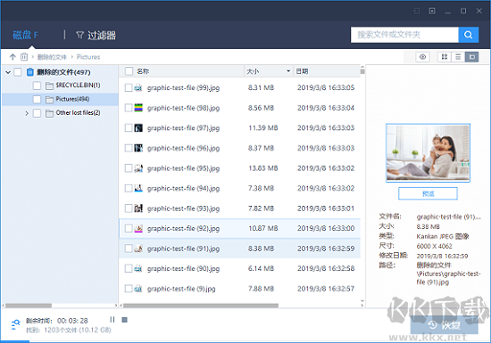Switch to thumbnail grid view
Image resolution: width=491 pixels, height=343 pixels.
coord(445,57)
